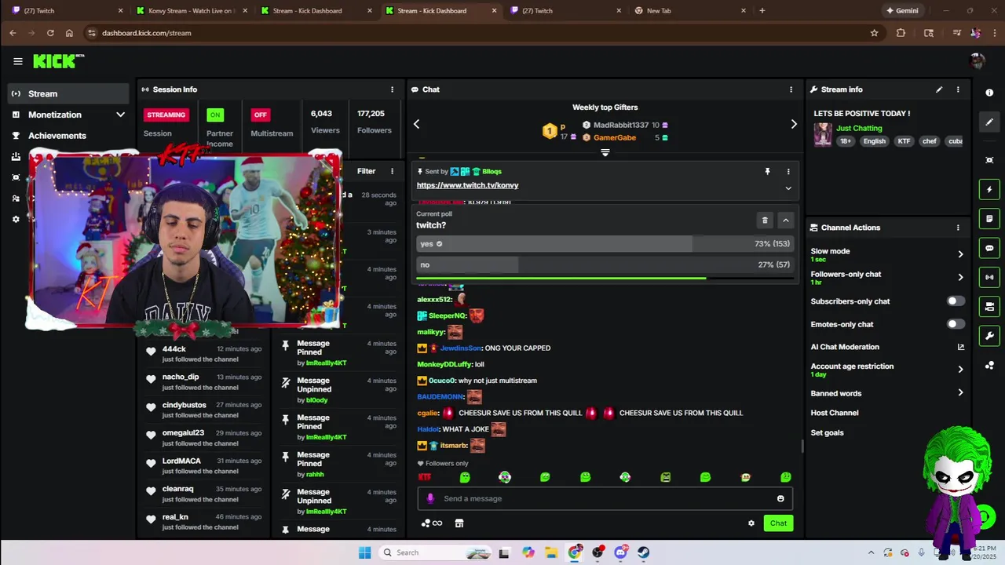
Task: Click the wrench icon in the right sidebar
Action: [989, 336]
